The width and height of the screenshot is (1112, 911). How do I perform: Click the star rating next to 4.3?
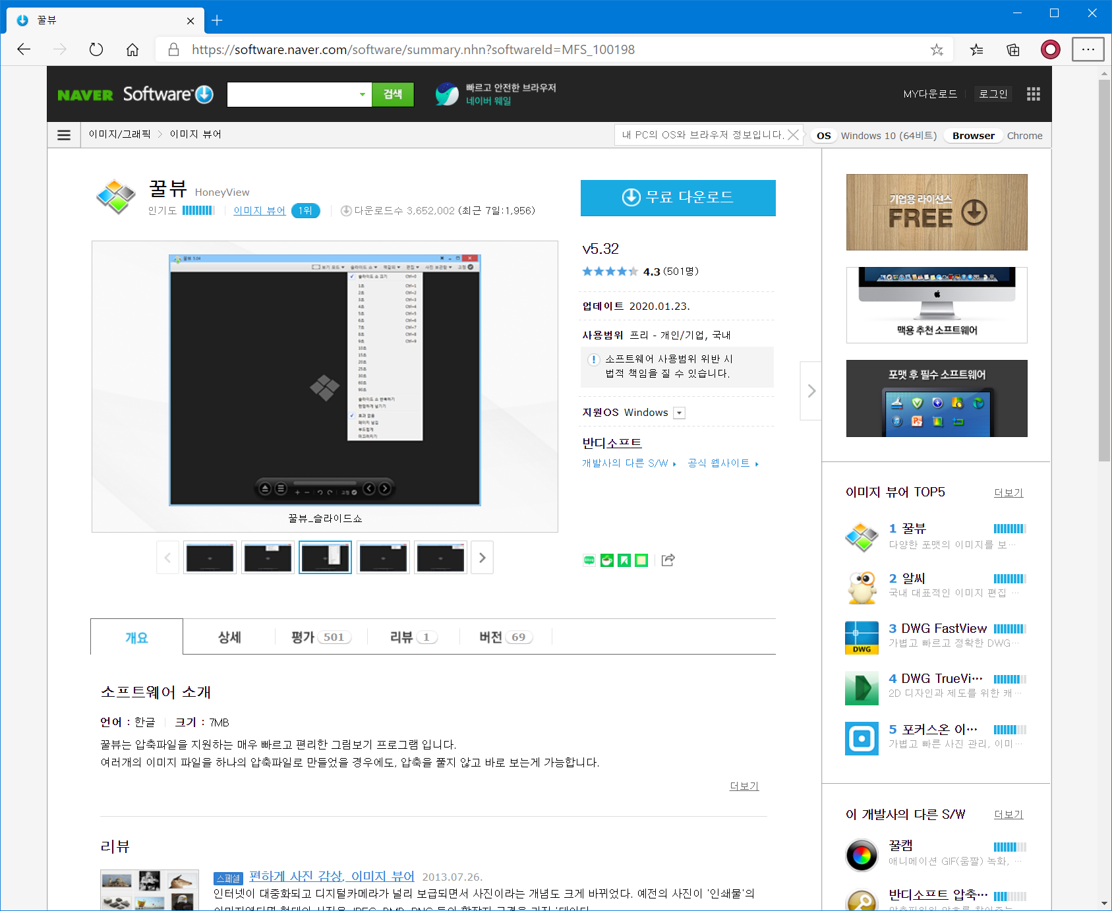pos(610,272)
